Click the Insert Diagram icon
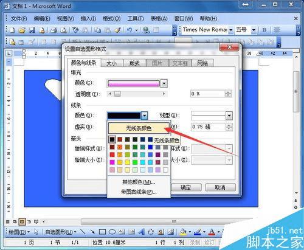The image size is (304, 250). [x=151, y=232]
